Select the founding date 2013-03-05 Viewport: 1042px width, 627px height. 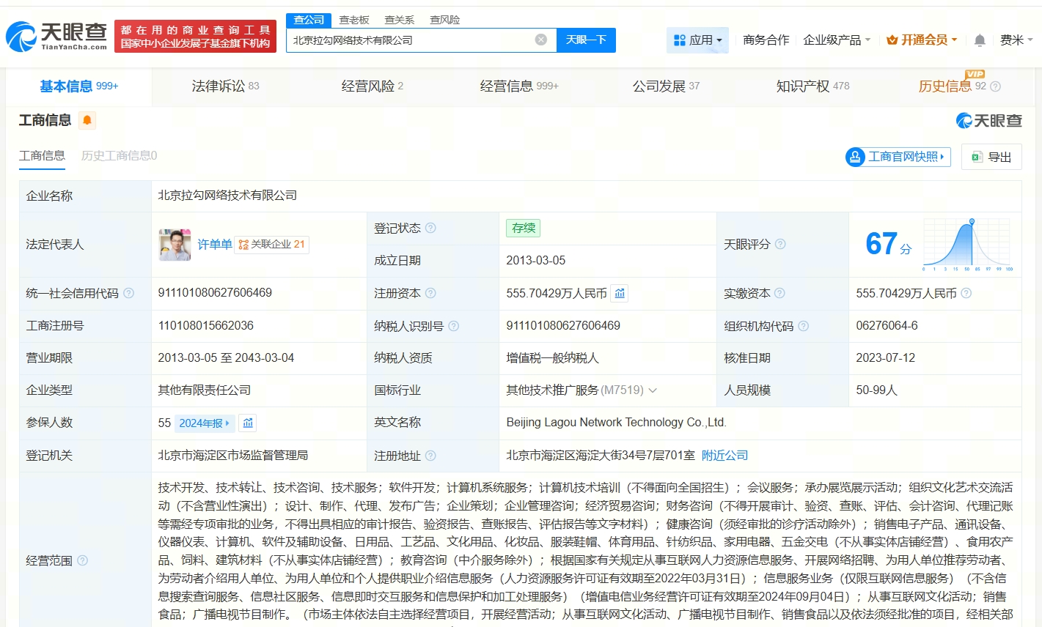pyautogui.click(x=535, y=260)
